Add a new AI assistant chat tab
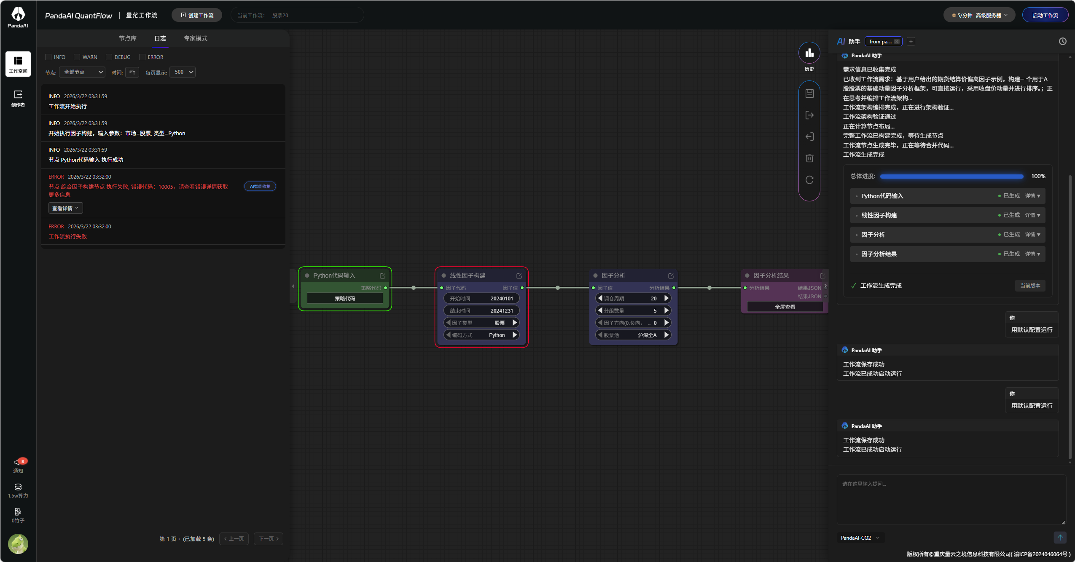 click(x=911, y=41)
